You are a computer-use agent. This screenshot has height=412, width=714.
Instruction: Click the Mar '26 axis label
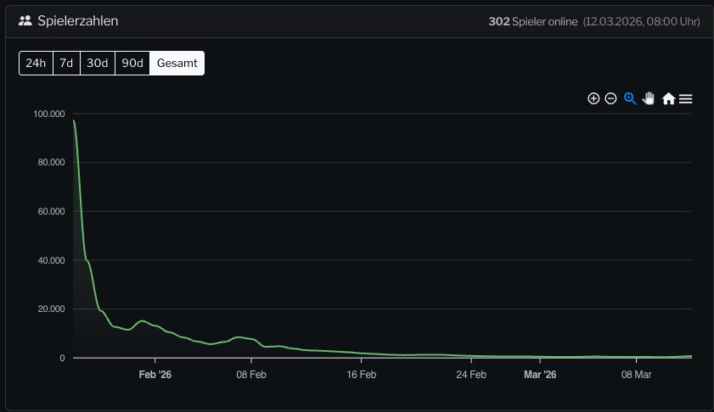pos(540,374)
